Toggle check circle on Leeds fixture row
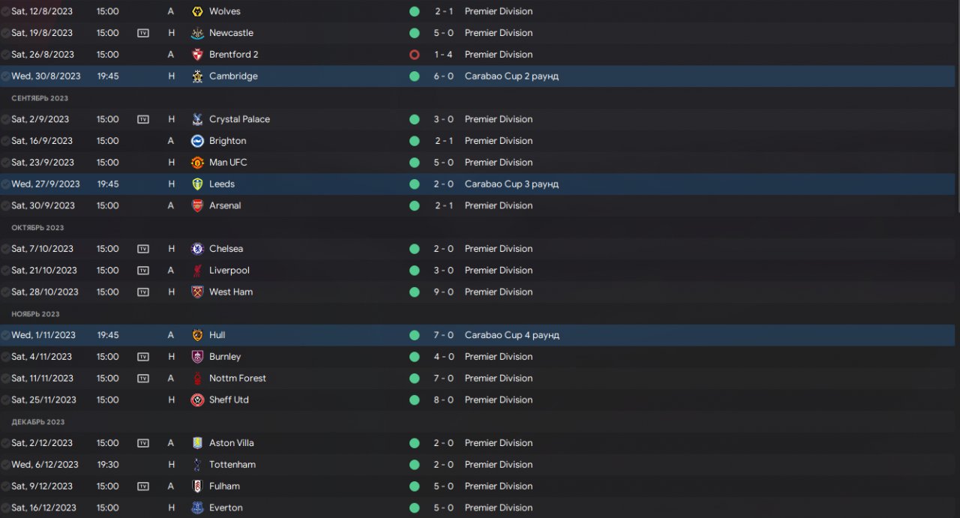 tap(6, 184)
